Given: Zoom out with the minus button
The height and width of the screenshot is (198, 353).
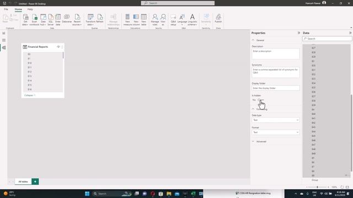Looking at the screenshot, I should pos(307,187).
